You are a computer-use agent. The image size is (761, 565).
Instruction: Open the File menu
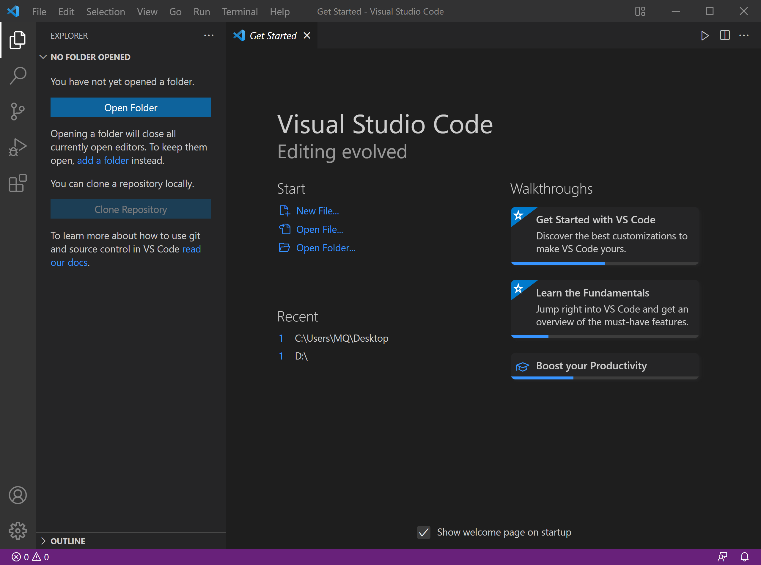pos(39,11)
